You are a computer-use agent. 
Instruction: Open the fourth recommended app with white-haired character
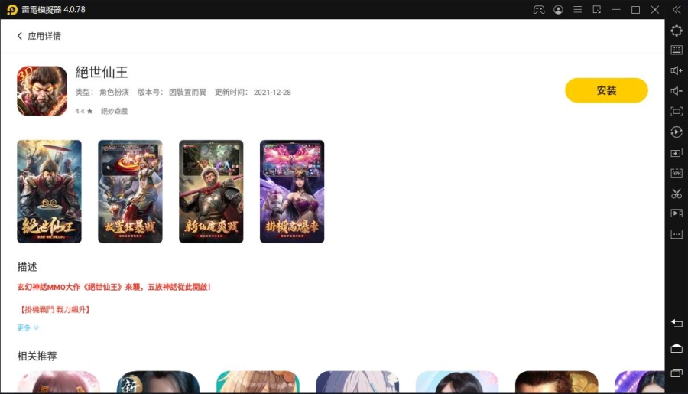click(357, 382)
